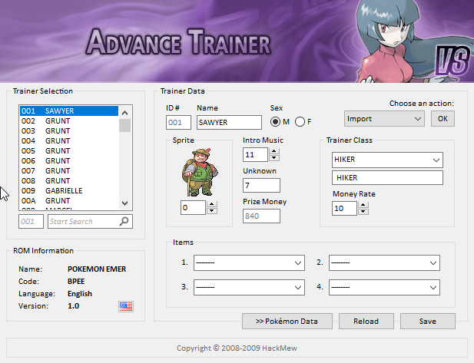Click the Reload button

[366, 321]
